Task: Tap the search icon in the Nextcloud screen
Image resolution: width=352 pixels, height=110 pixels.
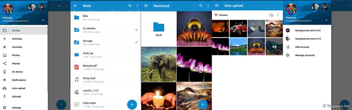Action: click(201, 6)
